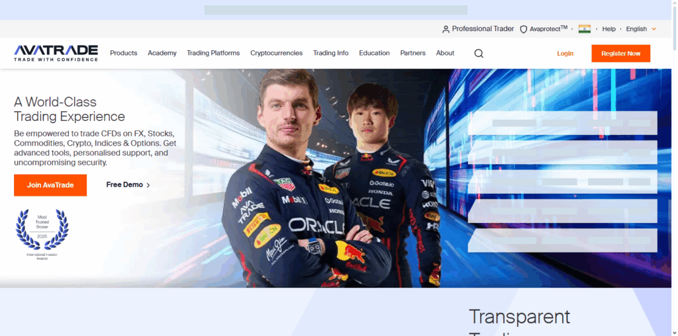Click the Professional Trader person icon

pyautogui.click(x=446, y=29)
